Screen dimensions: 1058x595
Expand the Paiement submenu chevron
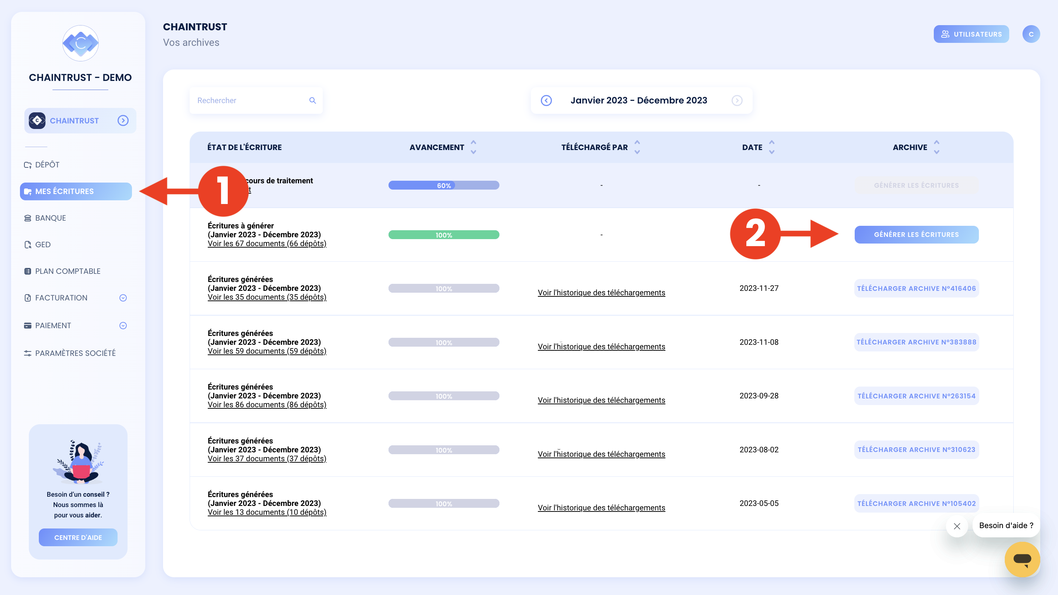click(x=123, y=326)
